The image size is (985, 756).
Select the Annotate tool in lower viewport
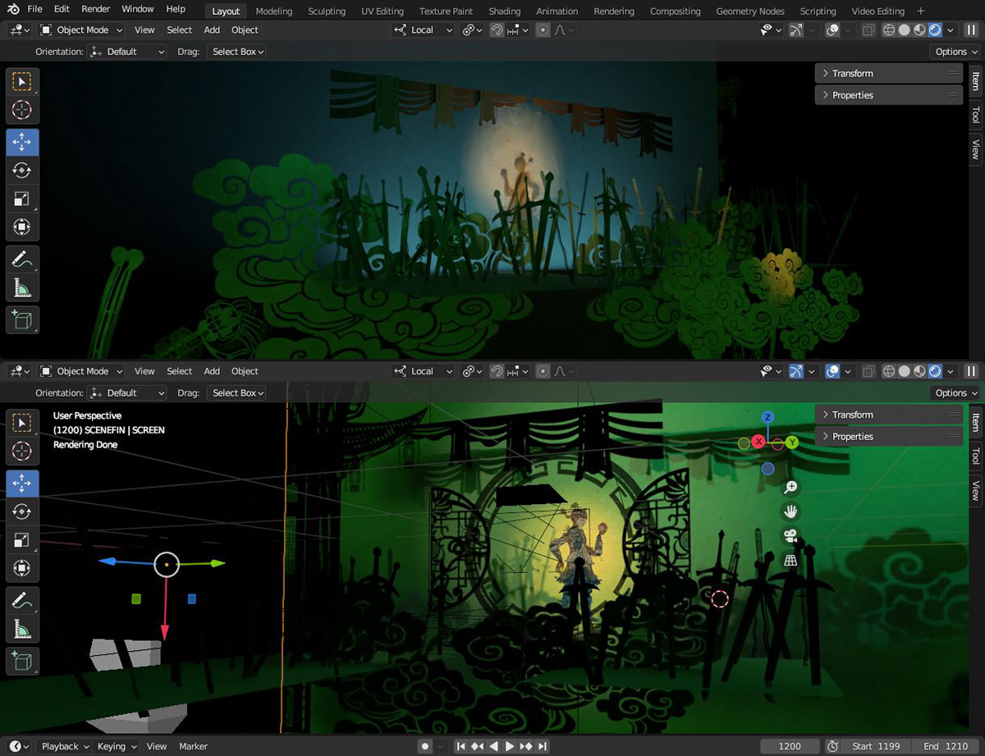tap(22, 602)
